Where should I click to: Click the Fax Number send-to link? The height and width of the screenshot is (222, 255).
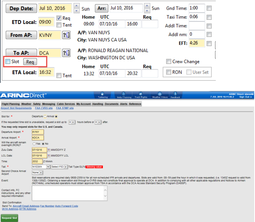pyautogui.click(x=47, y=206)
